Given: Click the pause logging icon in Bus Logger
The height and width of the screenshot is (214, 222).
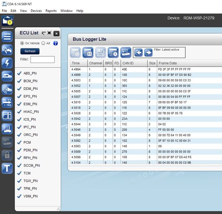Looking at the screenshot, I should (88, 53).
